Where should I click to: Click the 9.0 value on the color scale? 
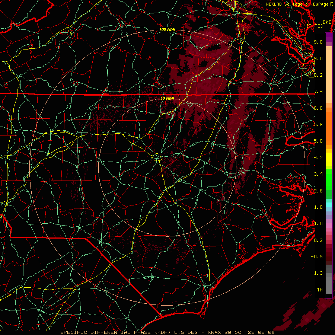click(x=318, y=58)
